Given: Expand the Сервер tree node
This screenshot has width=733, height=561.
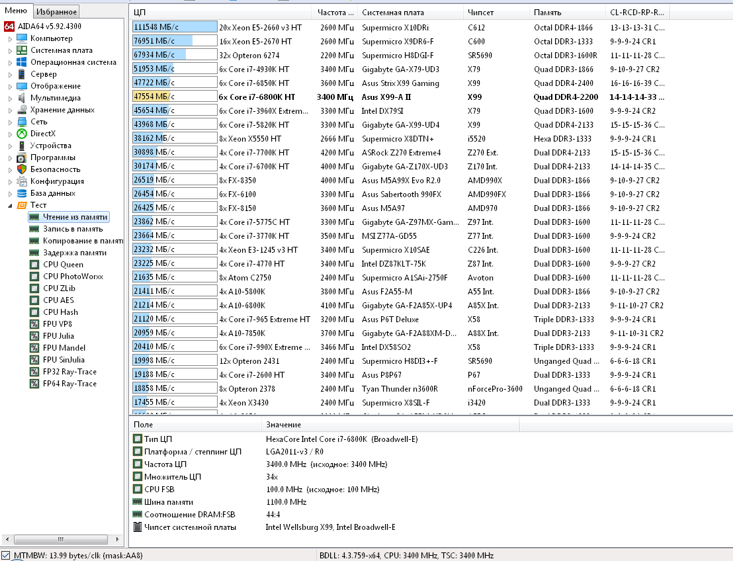Looking at the screenshot, I should tap(11, 74).
